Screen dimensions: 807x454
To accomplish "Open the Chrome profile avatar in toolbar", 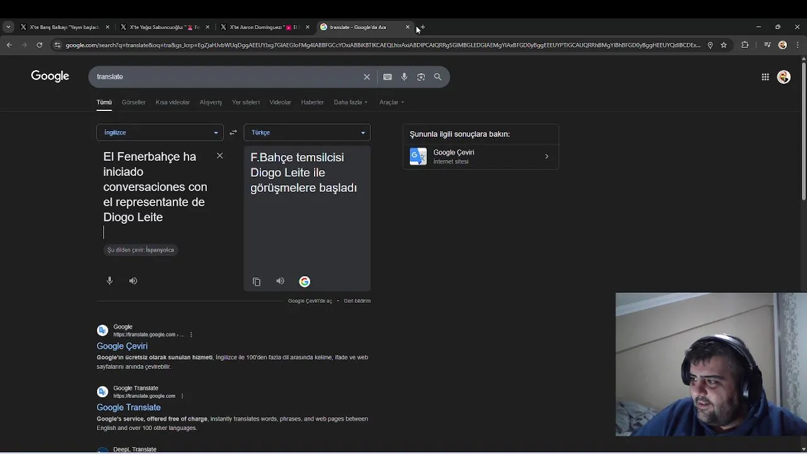I will point(782,45).
